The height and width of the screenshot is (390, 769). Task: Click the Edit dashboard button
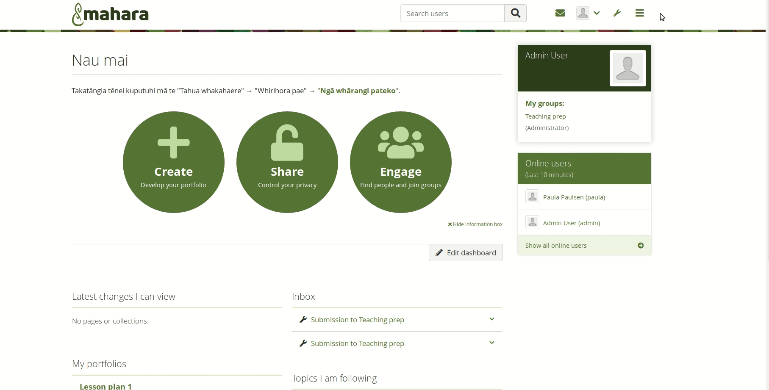(x=465, y=253)
